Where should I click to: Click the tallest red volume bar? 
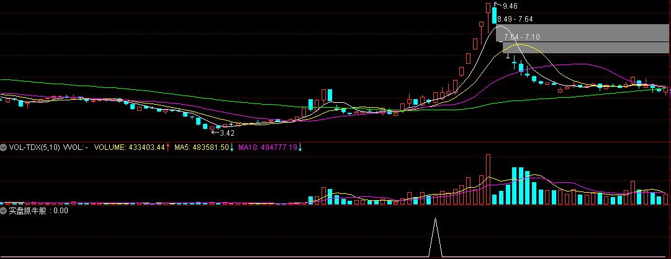point(488,180)
